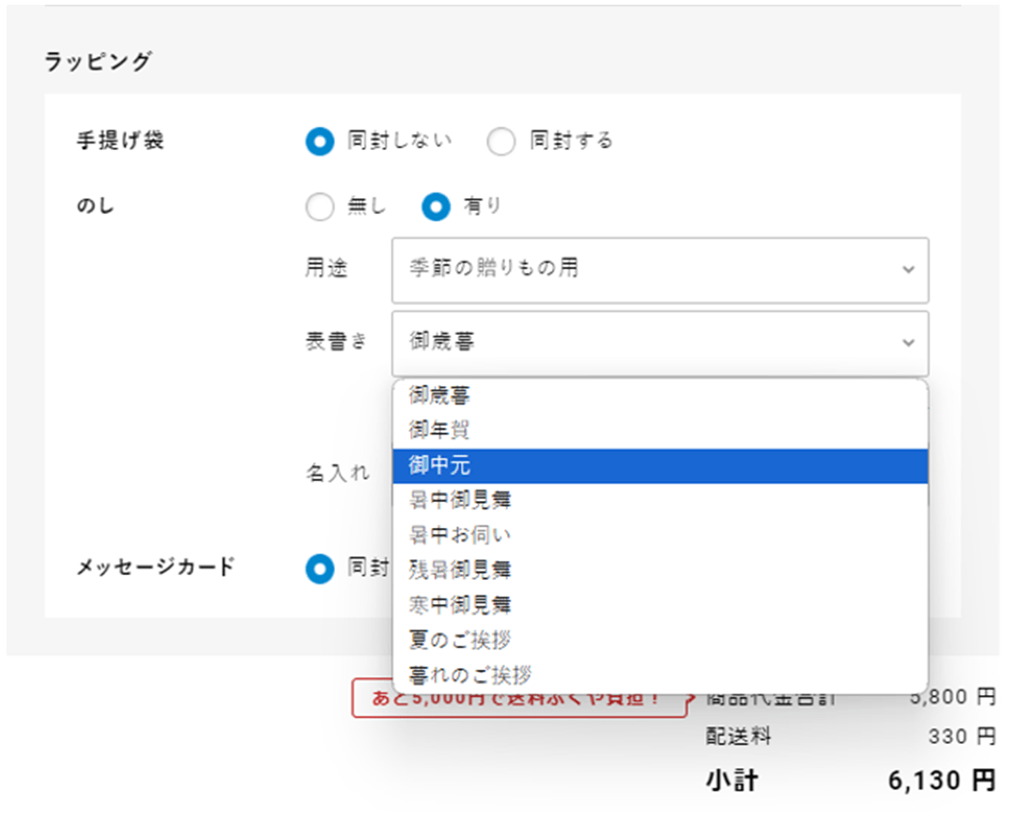This screenshot has width=1014, height=835.
Task: Choose 無し for のし
Action: tap(320, 206)
